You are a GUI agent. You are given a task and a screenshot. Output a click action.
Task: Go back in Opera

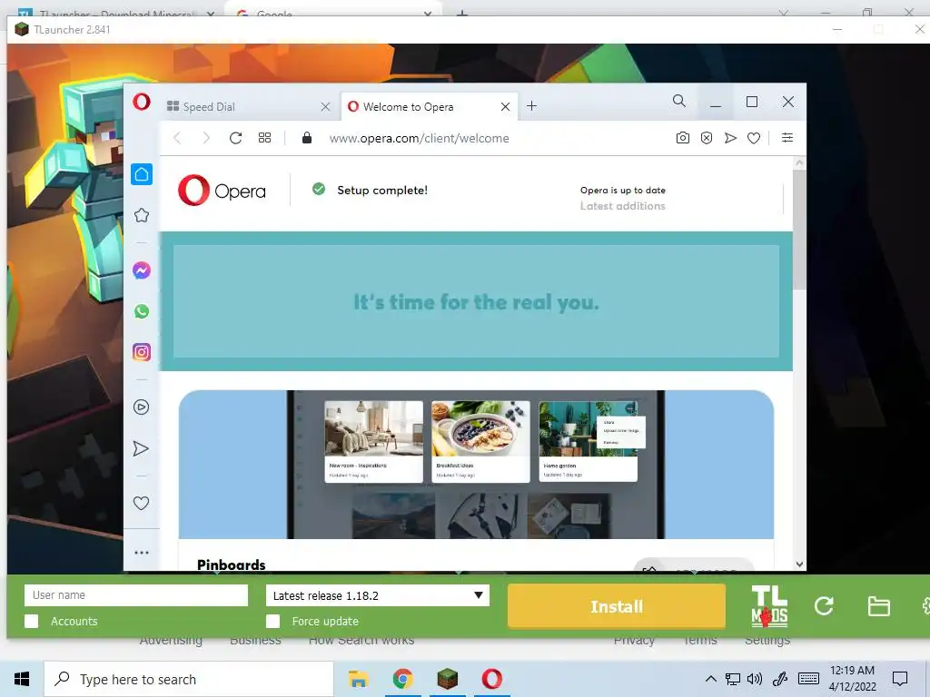(177, 138)
